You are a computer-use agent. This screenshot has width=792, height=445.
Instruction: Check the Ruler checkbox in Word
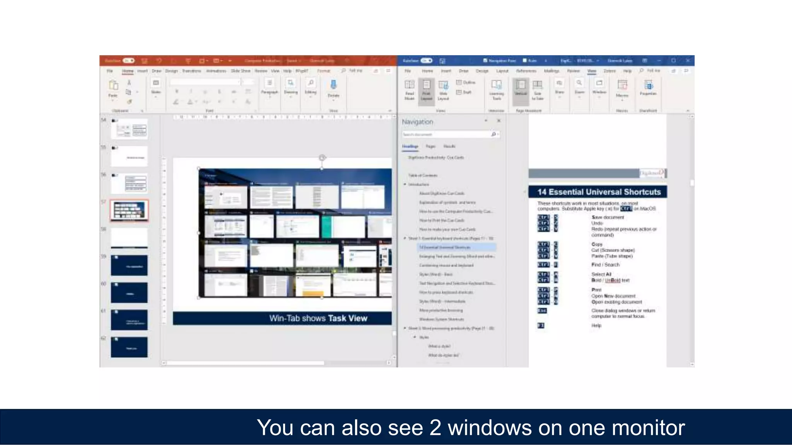pyautogui.click(x=525, y=61)
